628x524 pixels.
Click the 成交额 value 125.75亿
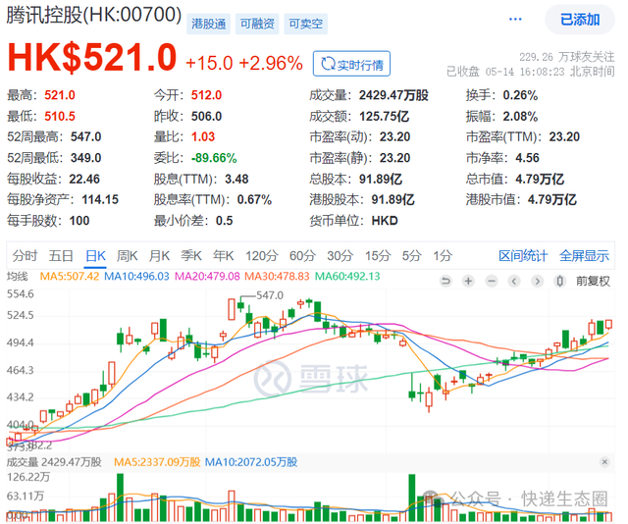pos(384,116)
